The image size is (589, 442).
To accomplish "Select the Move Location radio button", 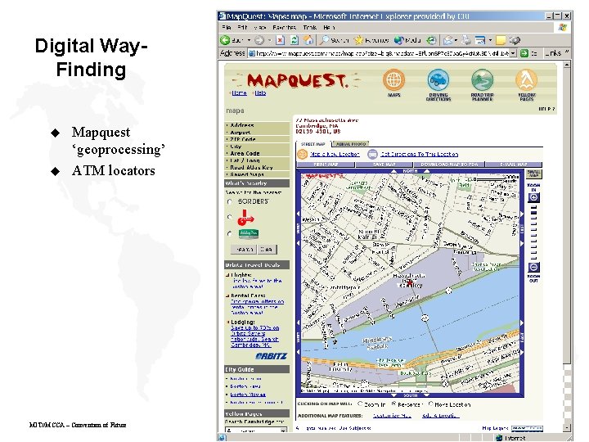I will pos(431,404).
